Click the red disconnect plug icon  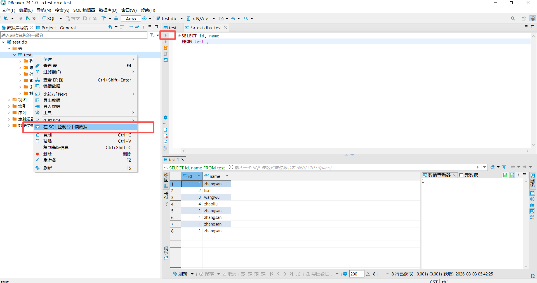point(34,18)
